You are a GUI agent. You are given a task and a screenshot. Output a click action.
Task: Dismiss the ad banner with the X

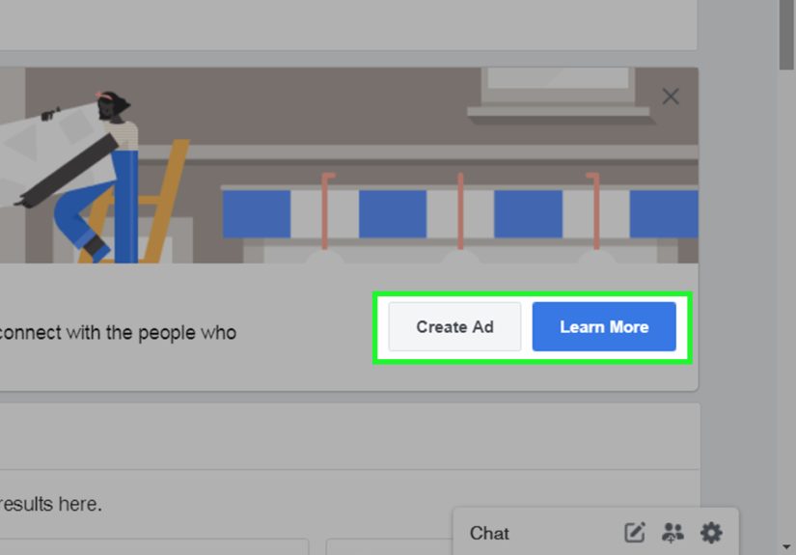(671, 96)
